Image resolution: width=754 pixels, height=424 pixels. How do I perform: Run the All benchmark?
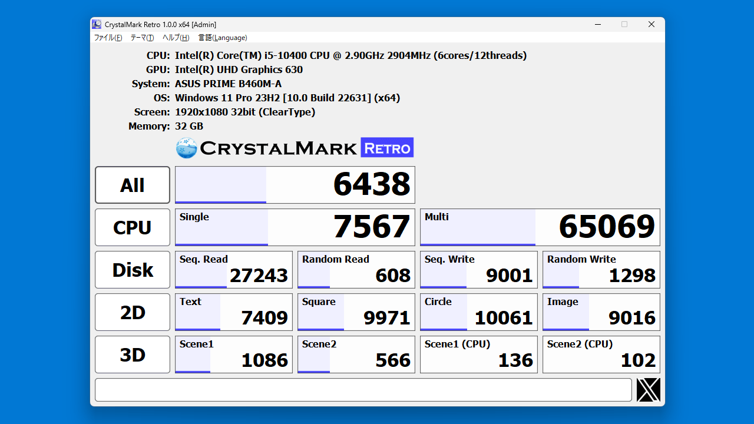(x=133, y=185)
